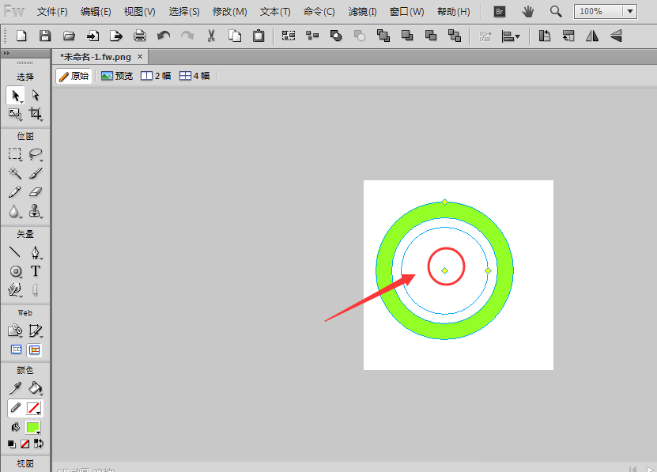Click the 预览 preview button
Viewport: 657px width, 472px height.
[117, 76]
